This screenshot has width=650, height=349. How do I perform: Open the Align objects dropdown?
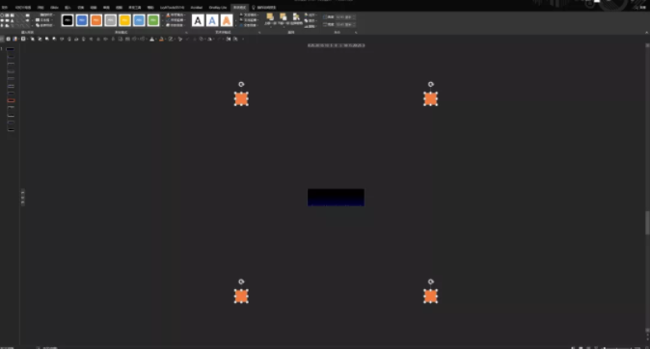(311, 14)
